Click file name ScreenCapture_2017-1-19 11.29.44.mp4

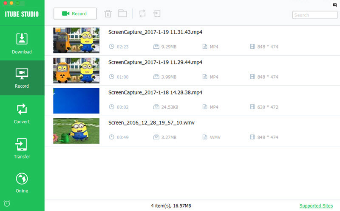(x=155, y=62)
